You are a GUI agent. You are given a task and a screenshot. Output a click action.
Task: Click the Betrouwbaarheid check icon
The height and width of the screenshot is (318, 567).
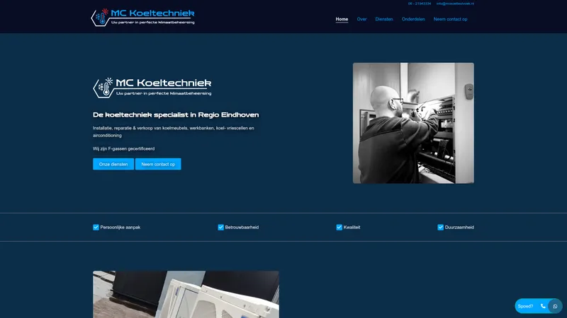click(x=220, y=227)
